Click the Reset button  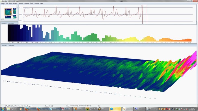pyautogui.click(x=20, y=106)
